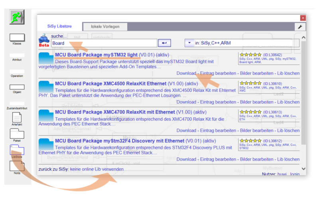
Task: Submit search with the enter arrow button
Action: point(164,43)
